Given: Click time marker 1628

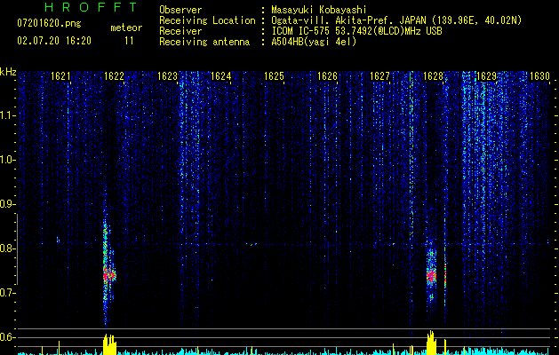Looking at the screenshot, I should pyautogui.click(x=433, y=75).
